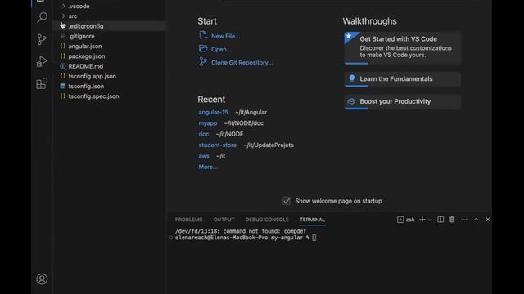Create a new terminal with plus icon
Image resolution: width=524 pixels, height=294 pixels.
[422, 220]
